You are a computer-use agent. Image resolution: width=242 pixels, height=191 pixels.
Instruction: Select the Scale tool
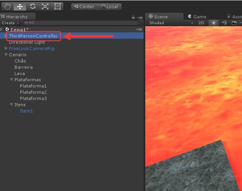pos(45,7)
